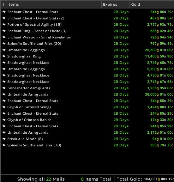Click the 1,235g 95s 05c gold value

[x=160, y=88]
